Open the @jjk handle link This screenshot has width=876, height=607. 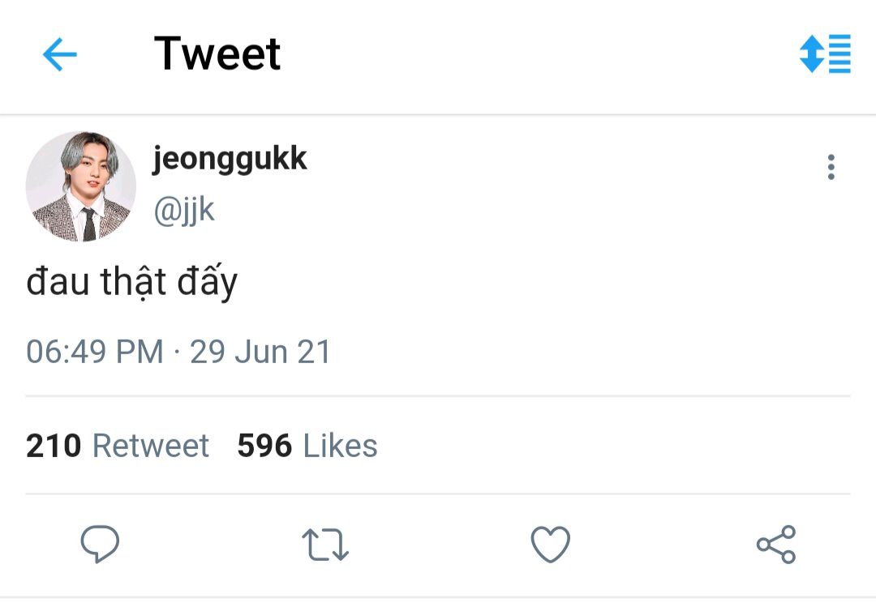tap(184, 209)
